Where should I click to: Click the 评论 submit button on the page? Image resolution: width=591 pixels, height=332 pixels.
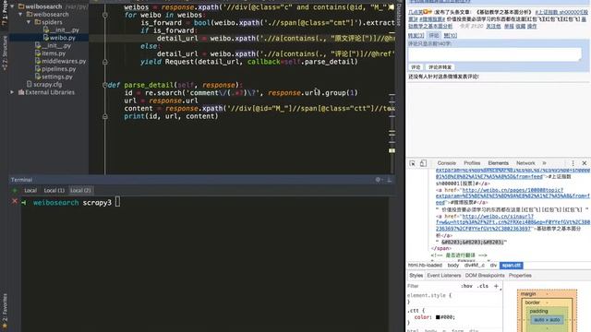pyautogui.click(x=416, y=67)
